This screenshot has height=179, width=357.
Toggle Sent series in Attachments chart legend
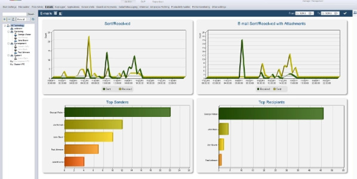[x=277, y=89]
